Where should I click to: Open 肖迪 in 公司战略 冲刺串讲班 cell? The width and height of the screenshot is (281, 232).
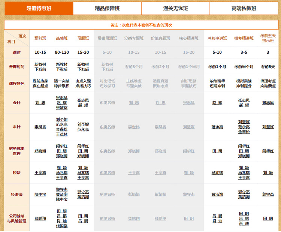(217, 221)
